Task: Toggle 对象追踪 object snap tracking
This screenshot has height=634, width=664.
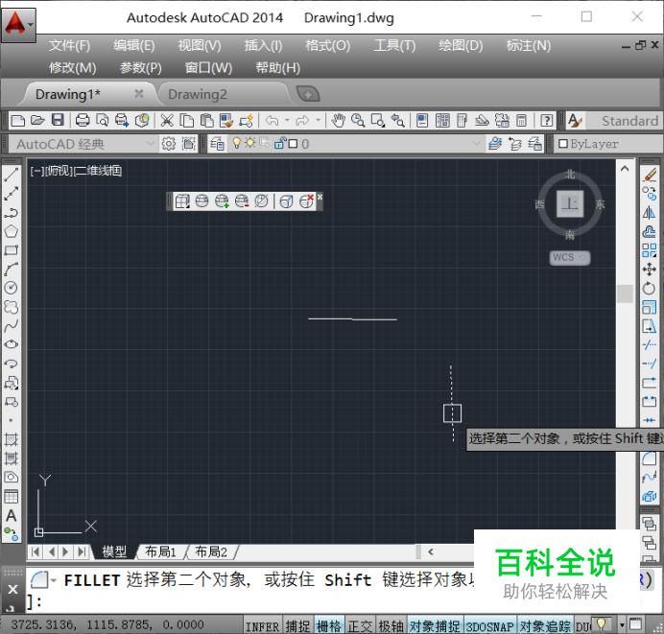Action: (545, 626)
